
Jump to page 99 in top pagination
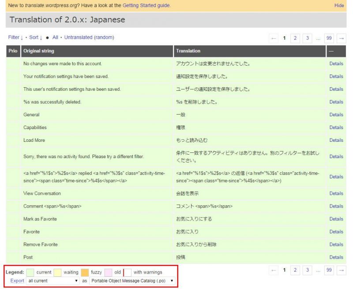(x=329, y=38)
